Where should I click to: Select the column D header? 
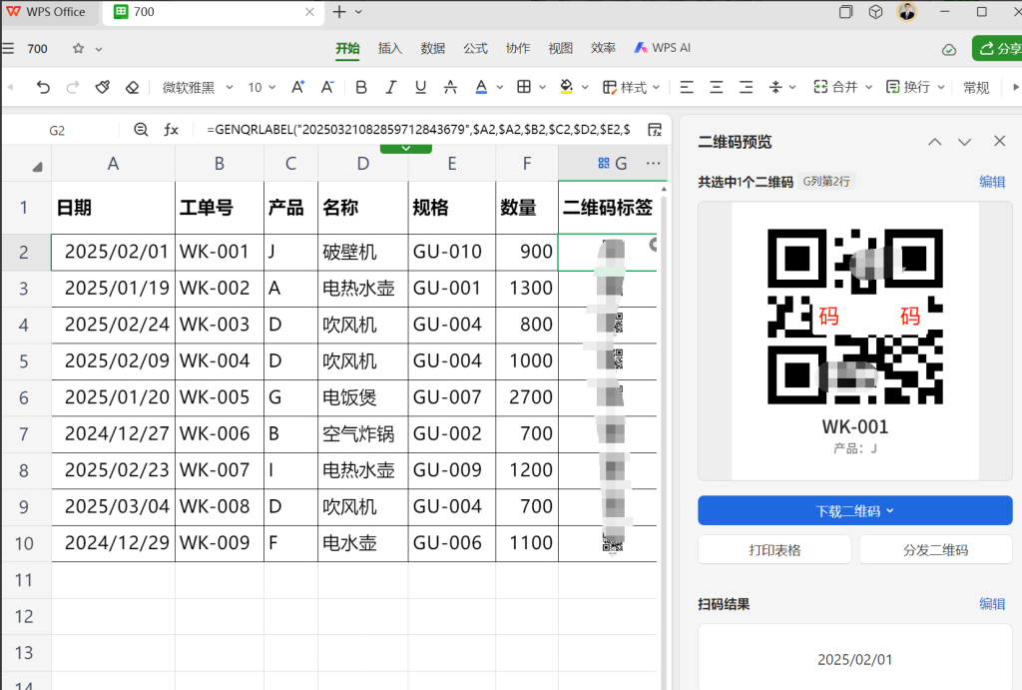363,164
